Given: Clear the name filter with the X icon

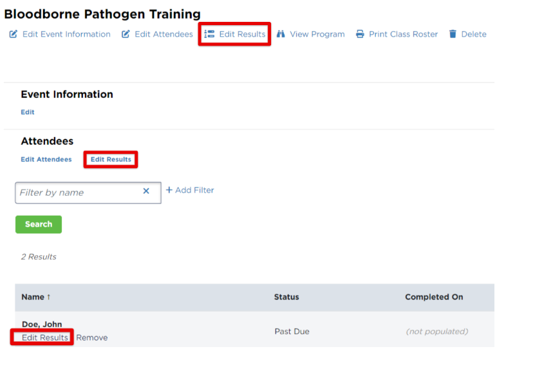Looking at the screenshot, I should pos(146,191).
